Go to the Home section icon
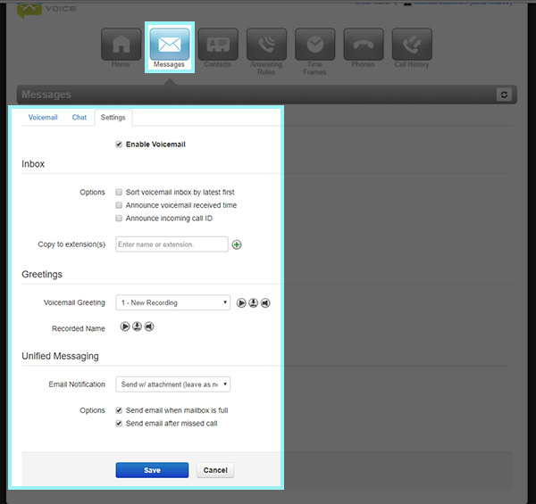Viewport: 536px width, 504px height. click(121, 44)
